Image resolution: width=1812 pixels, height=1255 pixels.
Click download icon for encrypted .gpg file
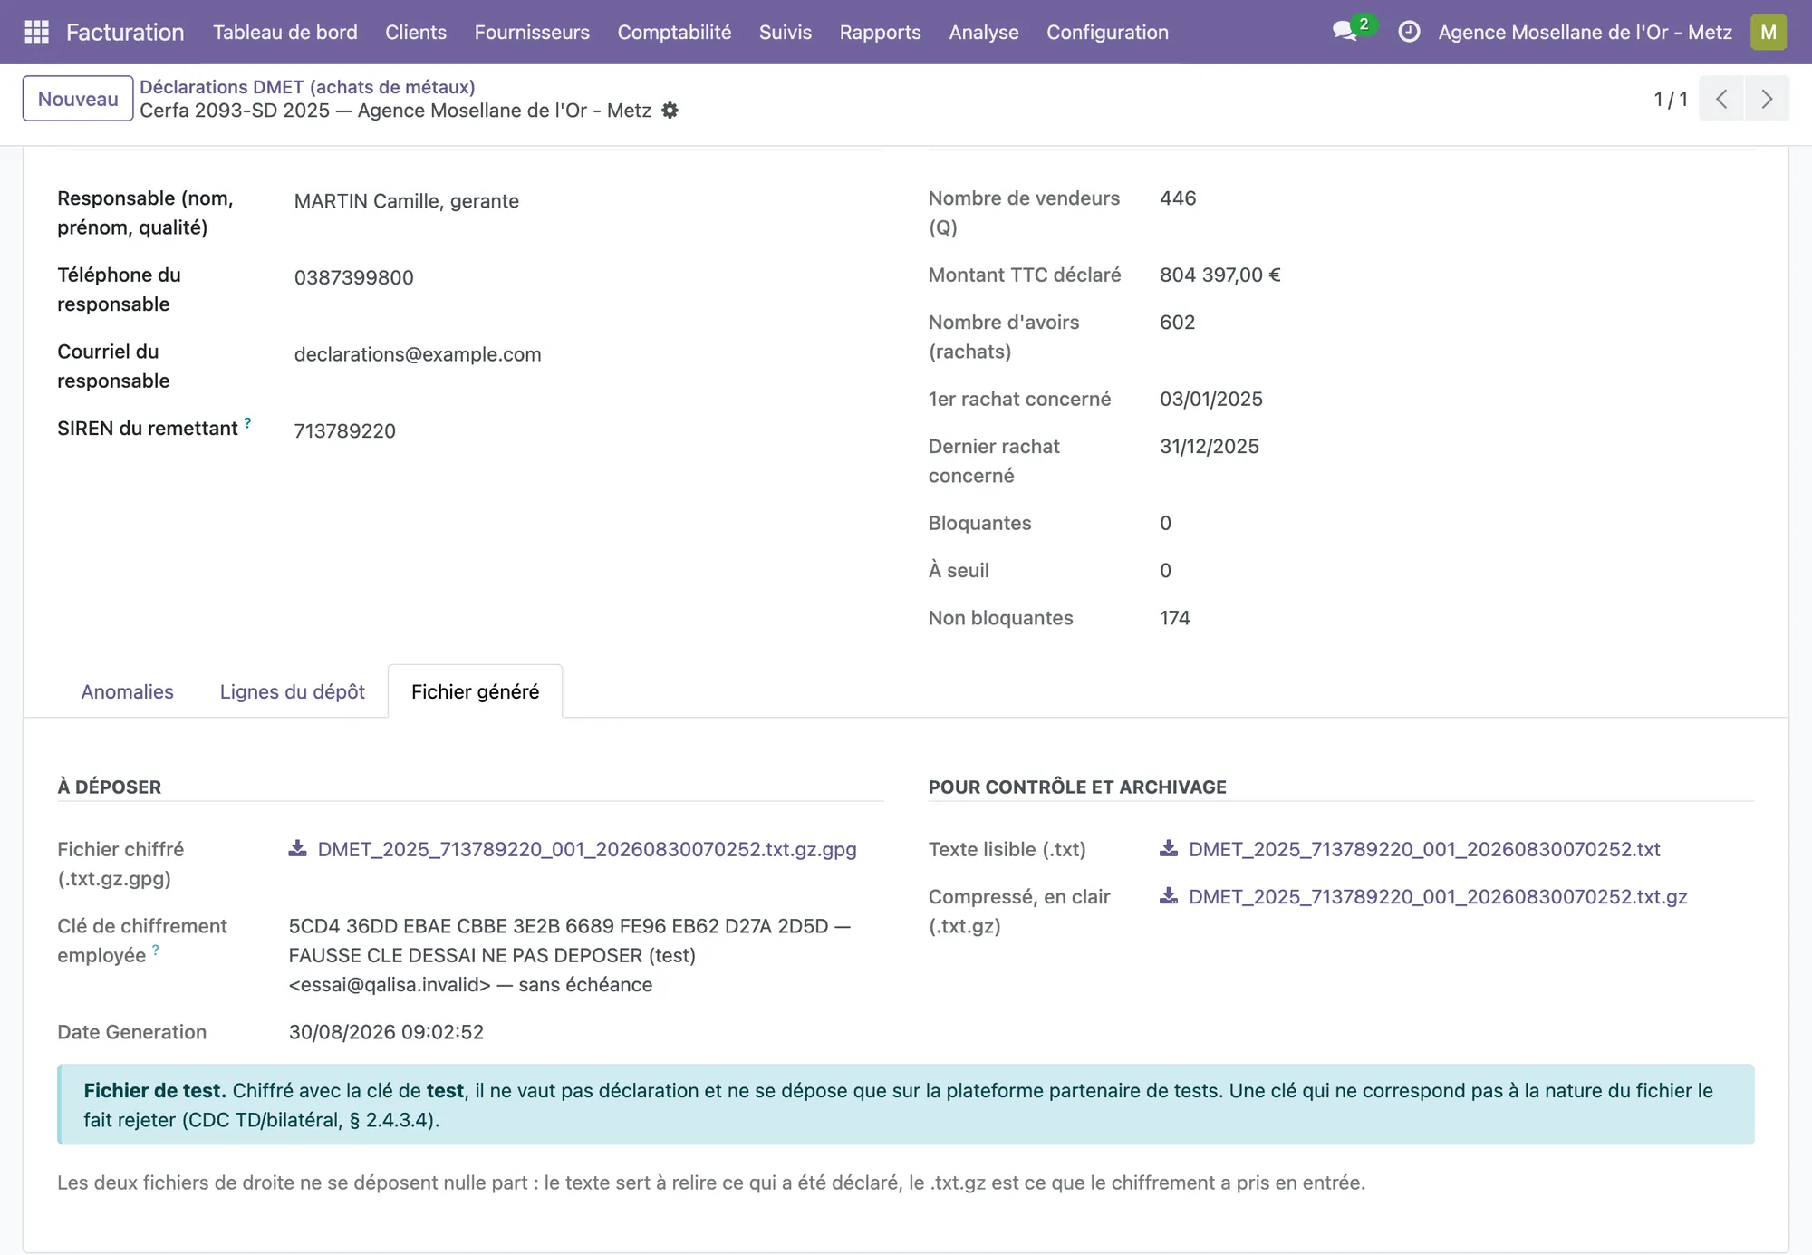coord(297,848)
